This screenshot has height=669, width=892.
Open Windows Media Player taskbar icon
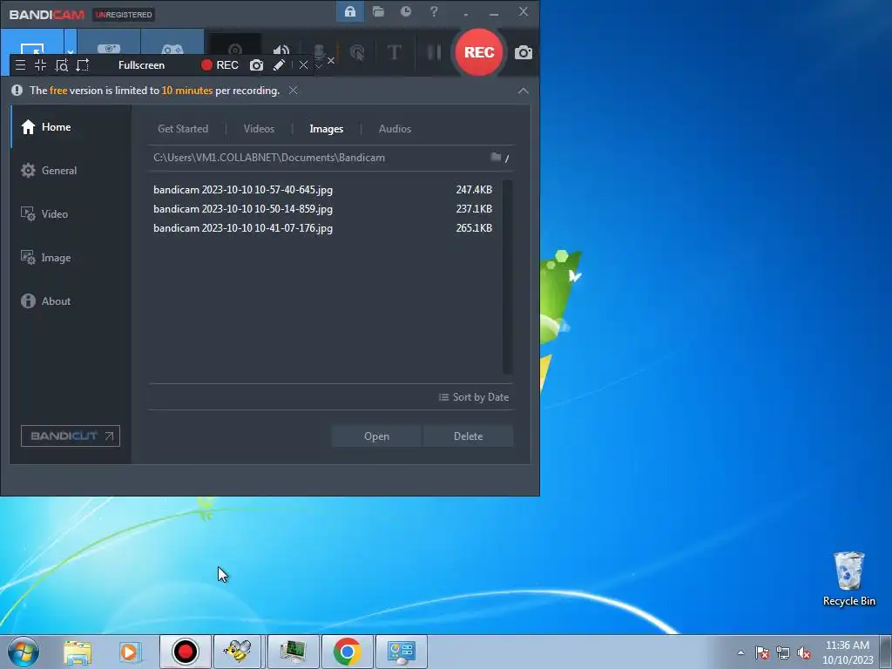tap(131, 652)
